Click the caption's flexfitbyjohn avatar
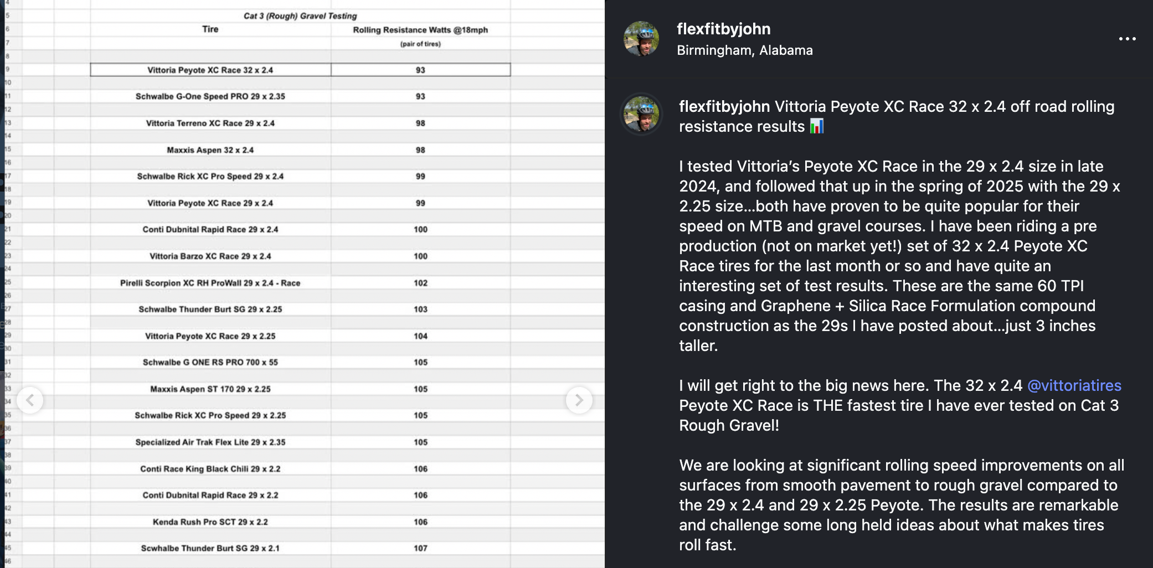The width and height of the screenshot is (1153, 568). (641, 114)
